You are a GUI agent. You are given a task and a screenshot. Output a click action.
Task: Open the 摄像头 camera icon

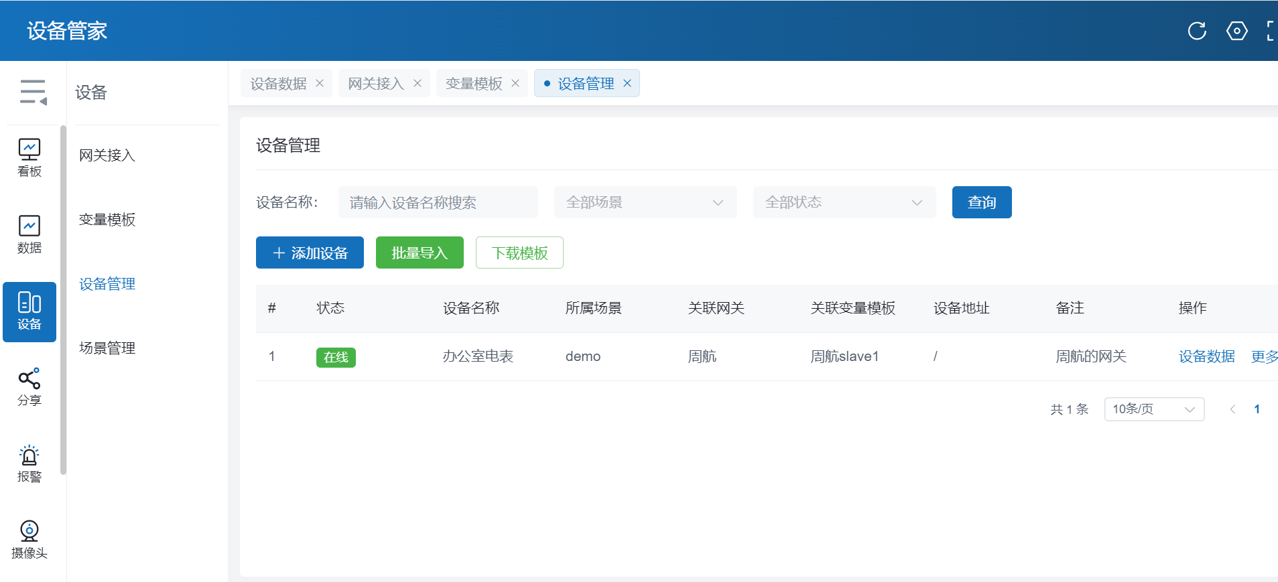point(29,540)
